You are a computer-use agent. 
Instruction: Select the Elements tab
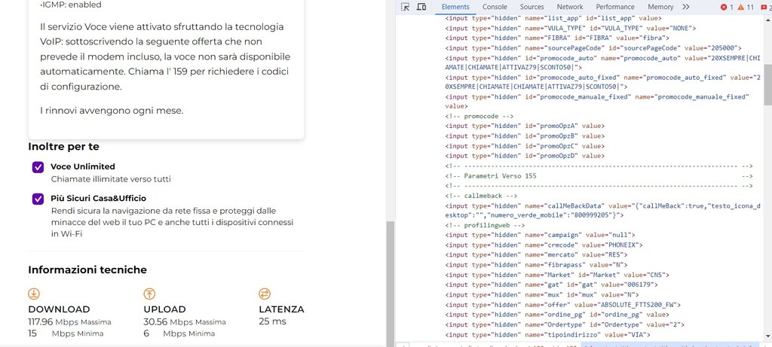click(455, 7)
